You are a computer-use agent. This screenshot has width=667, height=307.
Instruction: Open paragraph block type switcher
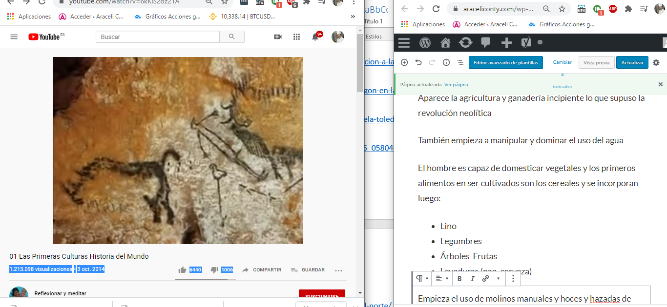(x=421, y=279)
